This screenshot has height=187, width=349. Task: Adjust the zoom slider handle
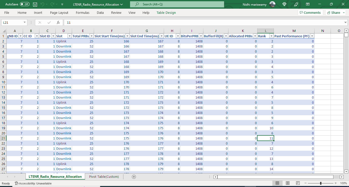click(321, 183)
